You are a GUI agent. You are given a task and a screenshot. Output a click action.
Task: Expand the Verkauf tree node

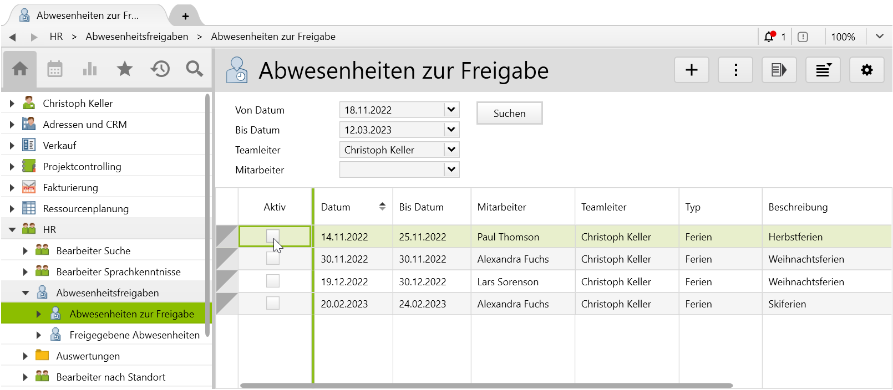pos(12,146)
